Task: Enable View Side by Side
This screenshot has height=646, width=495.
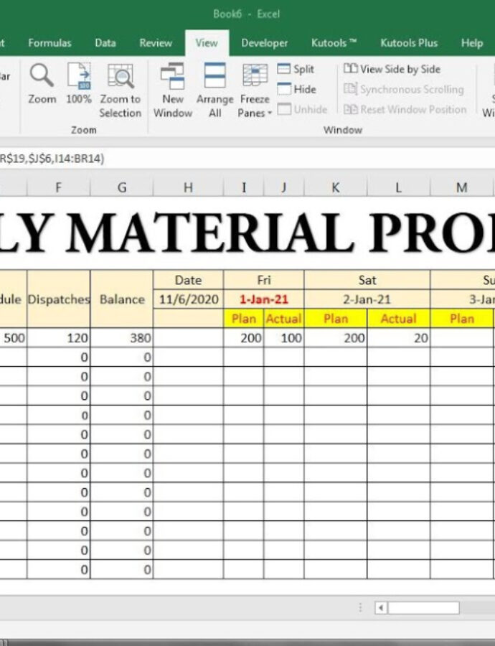Action: (x=392, y=70)
